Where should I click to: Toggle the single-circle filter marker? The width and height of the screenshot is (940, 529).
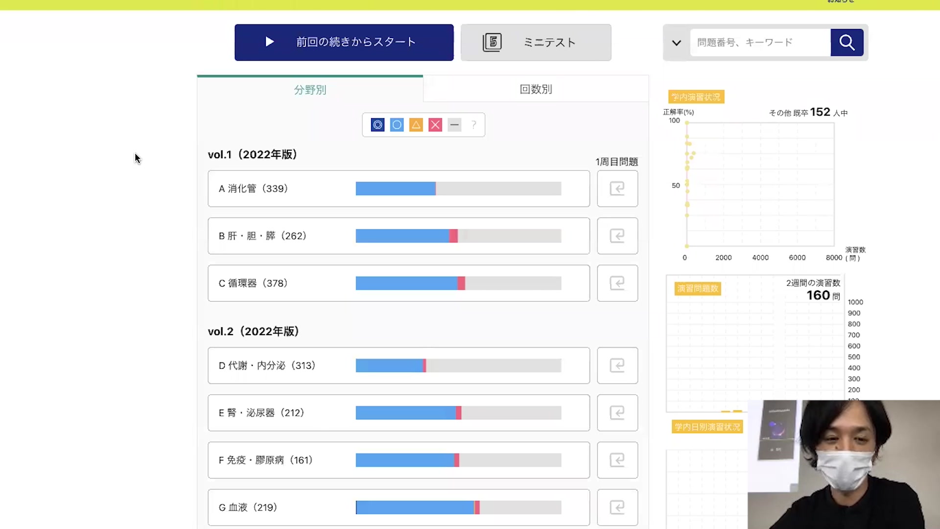(x=397, y=125)
